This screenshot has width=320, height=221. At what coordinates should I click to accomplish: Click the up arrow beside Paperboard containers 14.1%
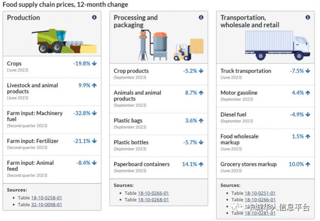pos(201,165)
